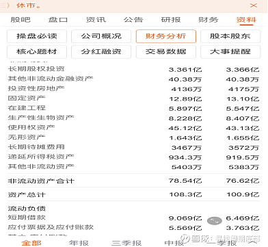Click the 6.469亿 short-term loan value

[243, 218]
